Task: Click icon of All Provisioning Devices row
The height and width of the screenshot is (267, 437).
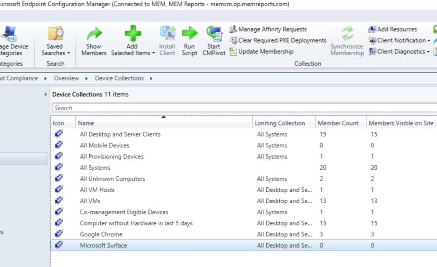Action: click(59, 156)
